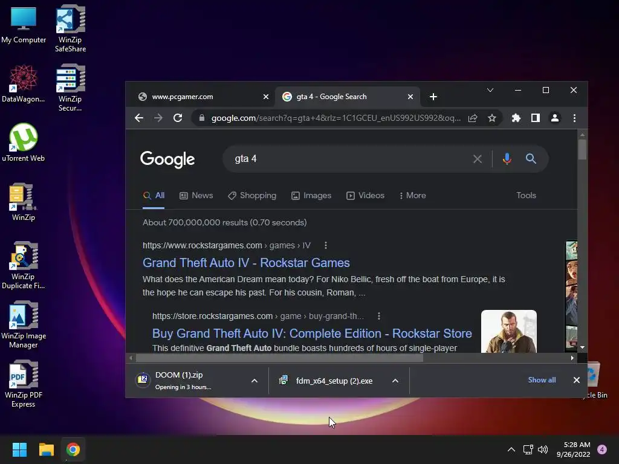This screenshot has height=464, width=619.
Task: Close the downloads bar
Action: 576,380
